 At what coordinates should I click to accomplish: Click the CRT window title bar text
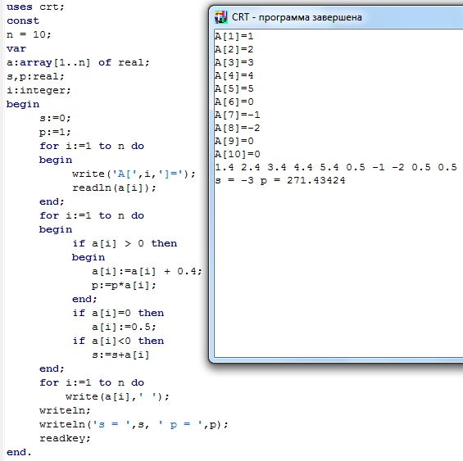pos(297,17)
